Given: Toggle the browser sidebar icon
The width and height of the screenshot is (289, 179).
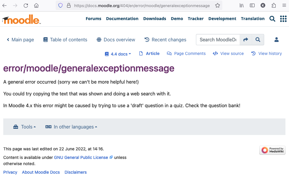Looking at the screenshot, I should click(x=252, y=6).
